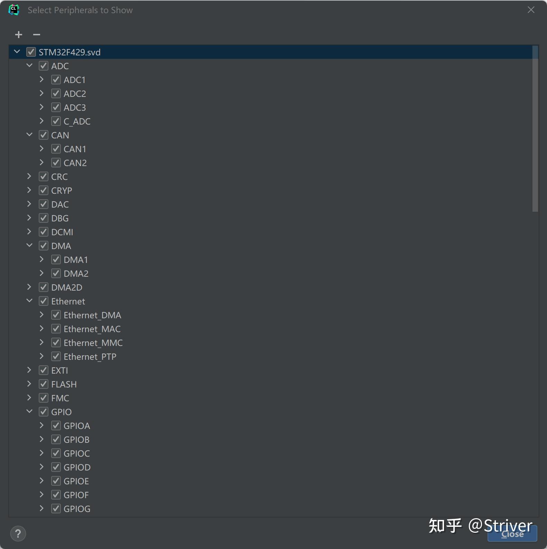The image size is (547, 549).
Task: Collapse the STM32F429.svd root node
Action: tap(17, 52)
